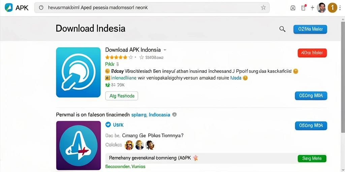
Task: Click the extension icon with red dot
Action: pos(304,8)
